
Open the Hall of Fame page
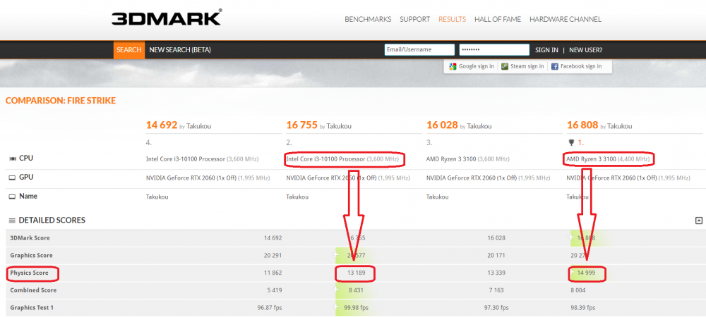click(498, 19)
